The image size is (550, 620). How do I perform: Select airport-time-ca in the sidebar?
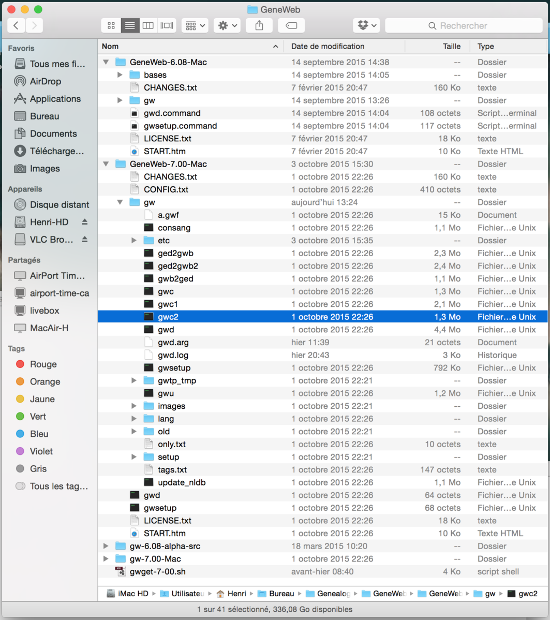click(51, 293)
